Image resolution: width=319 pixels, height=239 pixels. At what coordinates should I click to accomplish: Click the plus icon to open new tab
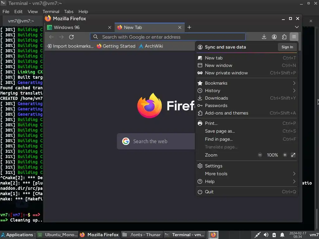[x=189, y=27]
